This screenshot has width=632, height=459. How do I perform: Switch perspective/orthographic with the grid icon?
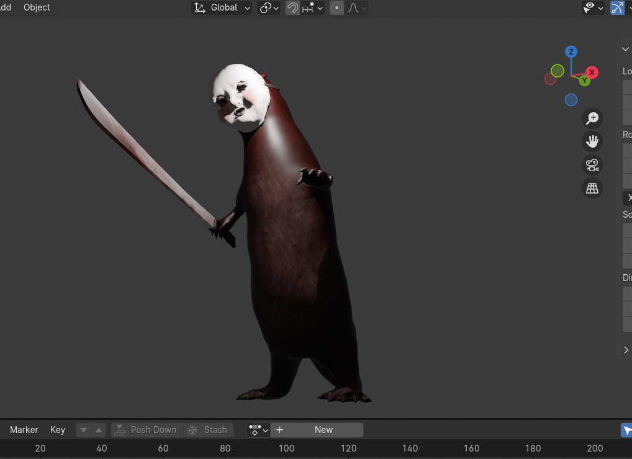tap(592, 189)
